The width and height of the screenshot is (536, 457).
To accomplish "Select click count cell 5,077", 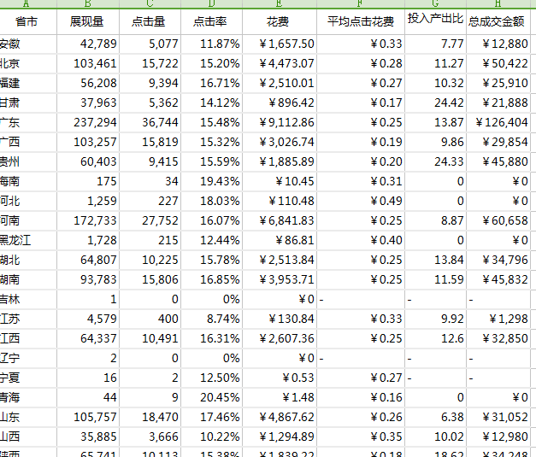I will coord(150,44).
